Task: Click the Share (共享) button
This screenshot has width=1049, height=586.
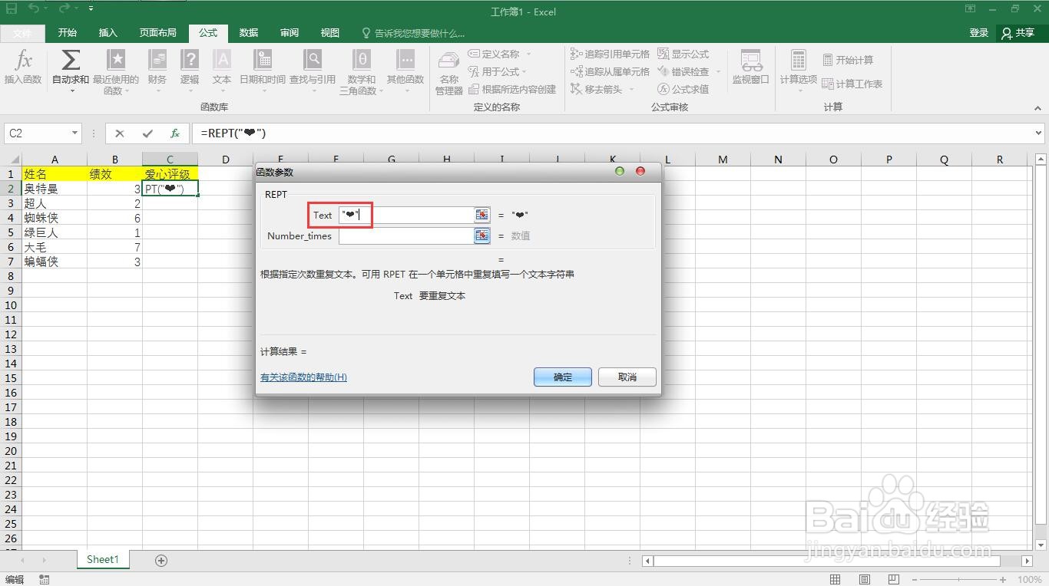Action: pos(1018,33)
